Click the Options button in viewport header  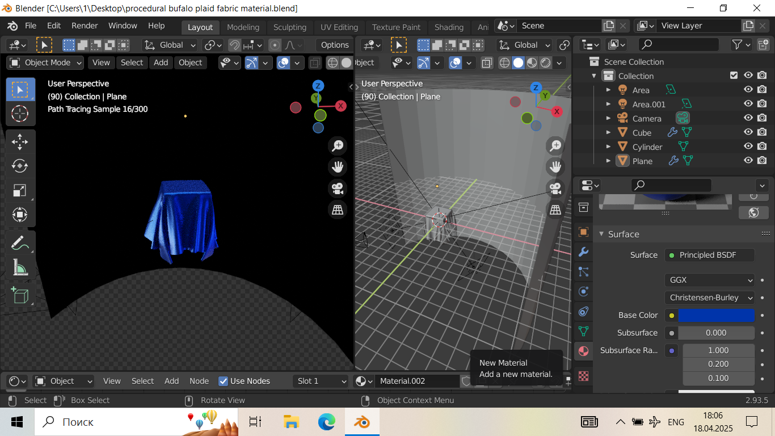click(x=335, y=45)
